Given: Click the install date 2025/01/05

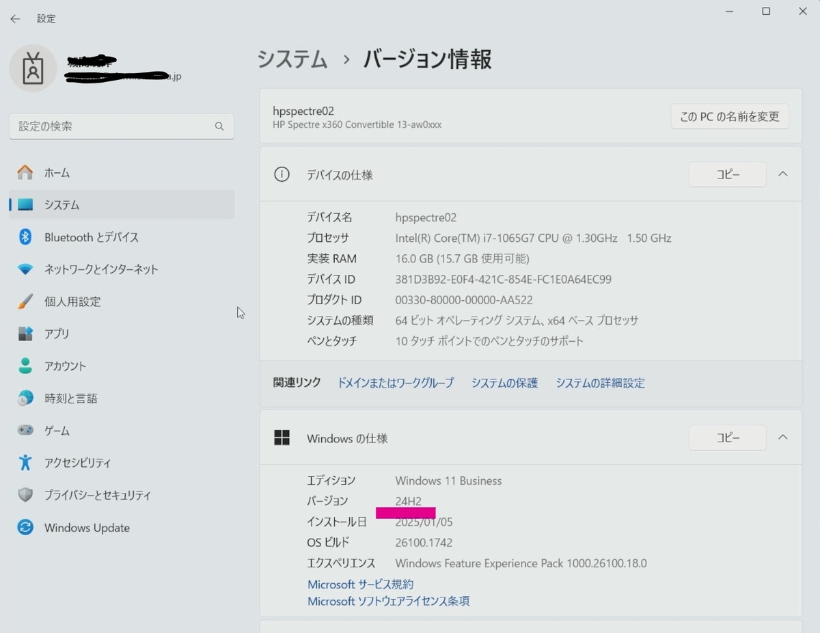Looking at the screenshot, I should 424,522.
